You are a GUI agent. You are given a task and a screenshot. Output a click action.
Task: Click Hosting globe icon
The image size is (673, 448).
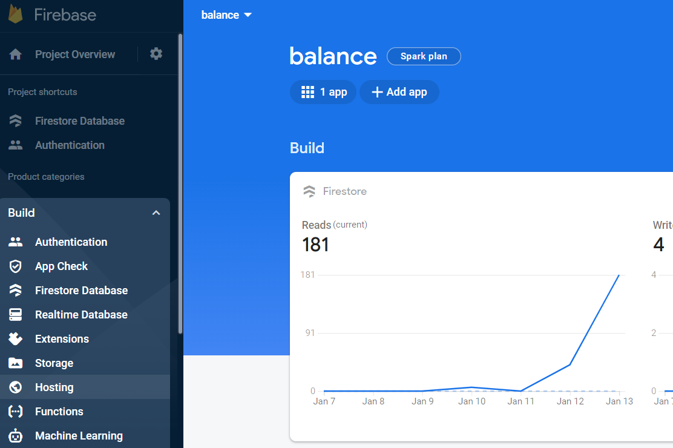tap(16, 387)
